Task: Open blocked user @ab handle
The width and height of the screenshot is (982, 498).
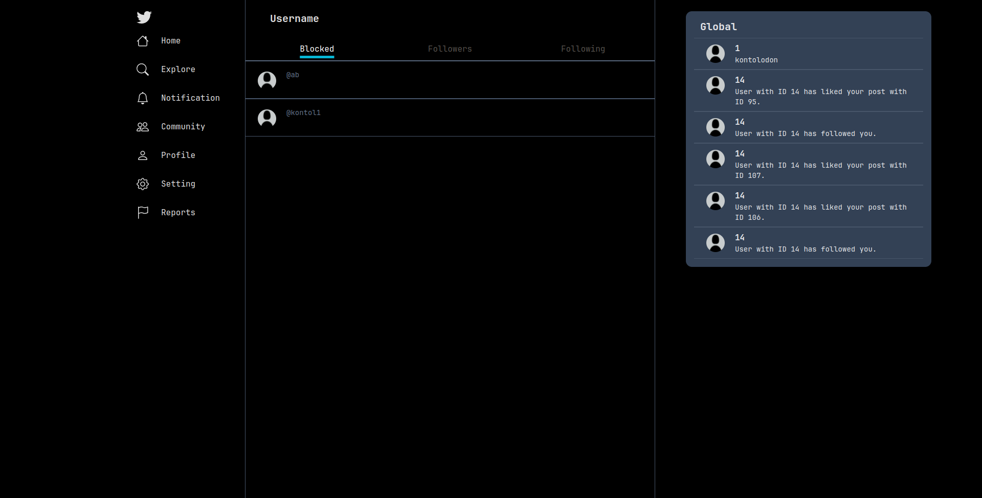Action: (x=293, y=75)
